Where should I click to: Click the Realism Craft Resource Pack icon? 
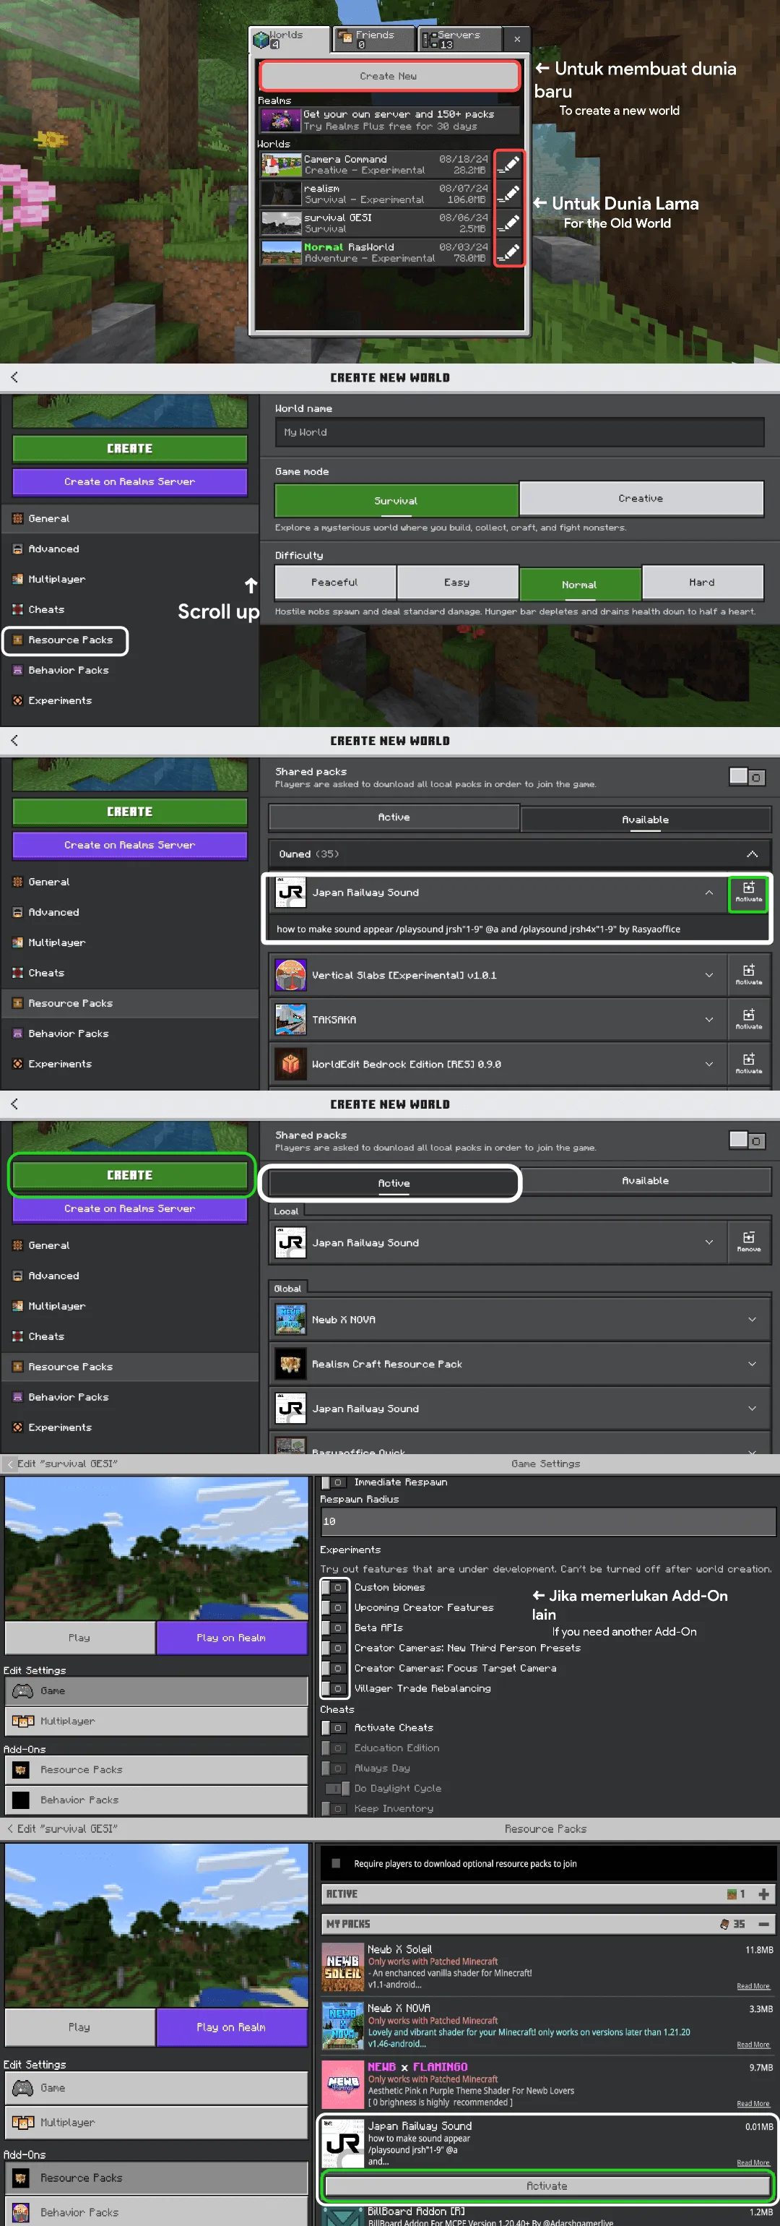[290, 1364]
